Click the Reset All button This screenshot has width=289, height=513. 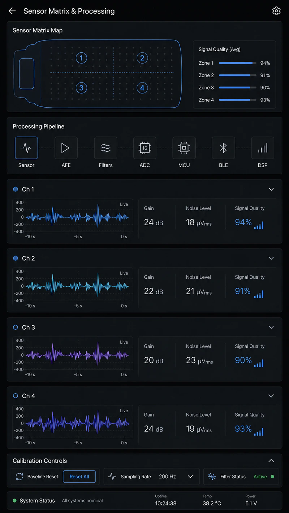79,477
